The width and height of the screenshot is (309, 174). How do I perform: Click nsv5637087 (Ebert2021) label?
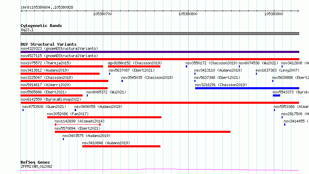click(x=132, y=70)
